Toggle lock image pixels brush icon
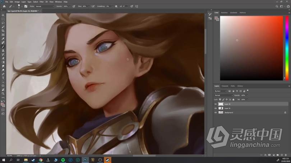 (x=223, y=100)
